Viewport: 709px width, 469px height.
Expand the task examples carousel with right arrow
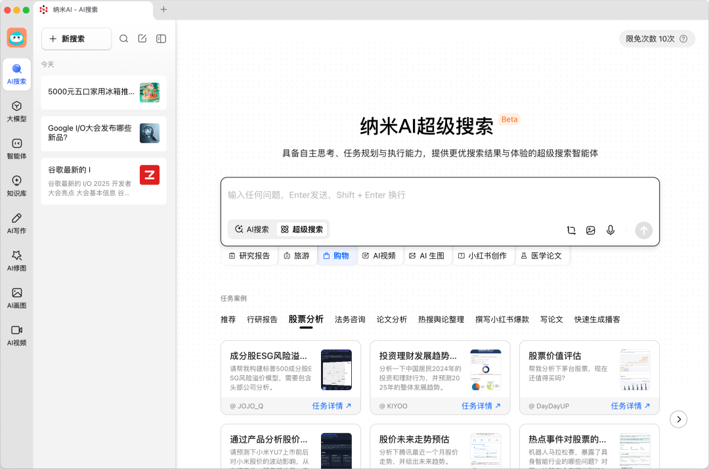(679, 418)
